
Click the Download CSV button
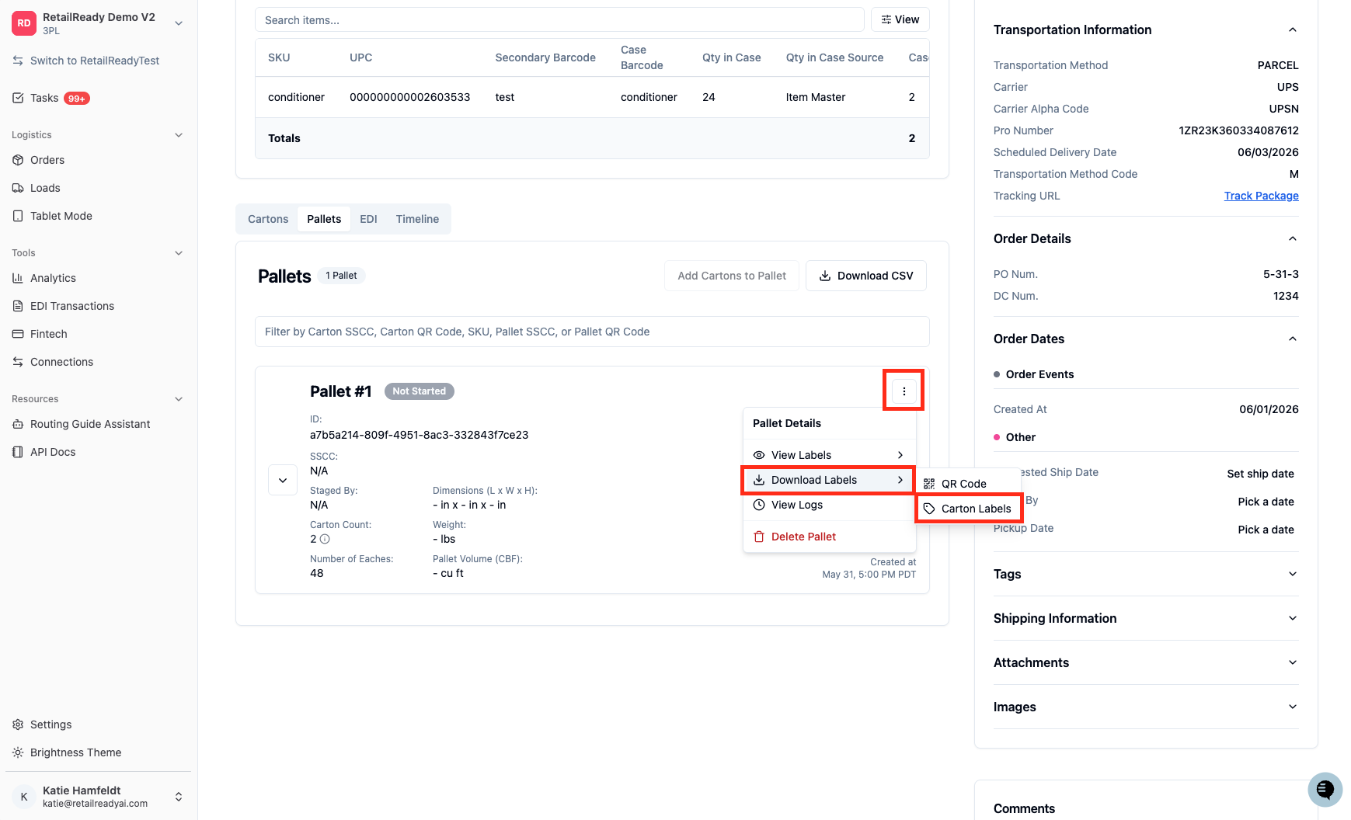point(866,276)
